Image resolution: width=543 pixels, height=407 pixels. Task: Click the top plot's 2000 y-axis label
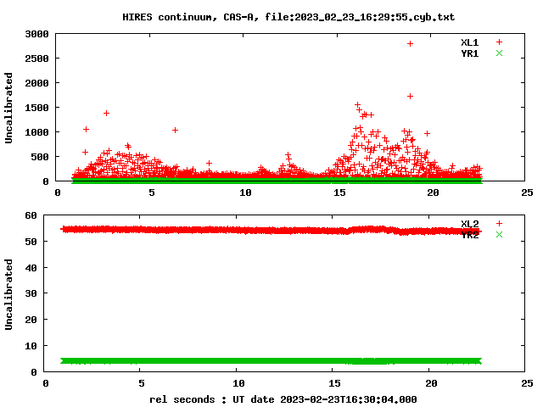[36, 83]
